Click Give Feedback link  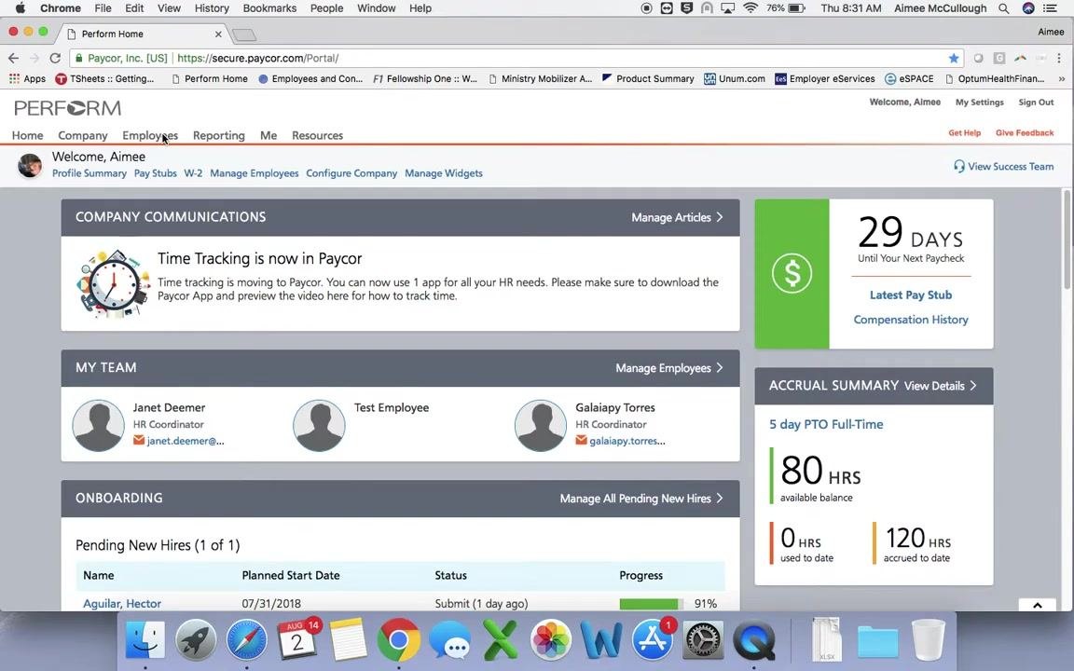pos(1025,133)
